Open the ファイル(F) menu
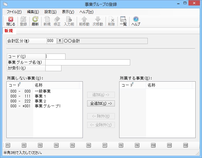Viewport: 202px width, 158px height. [14, 12]
